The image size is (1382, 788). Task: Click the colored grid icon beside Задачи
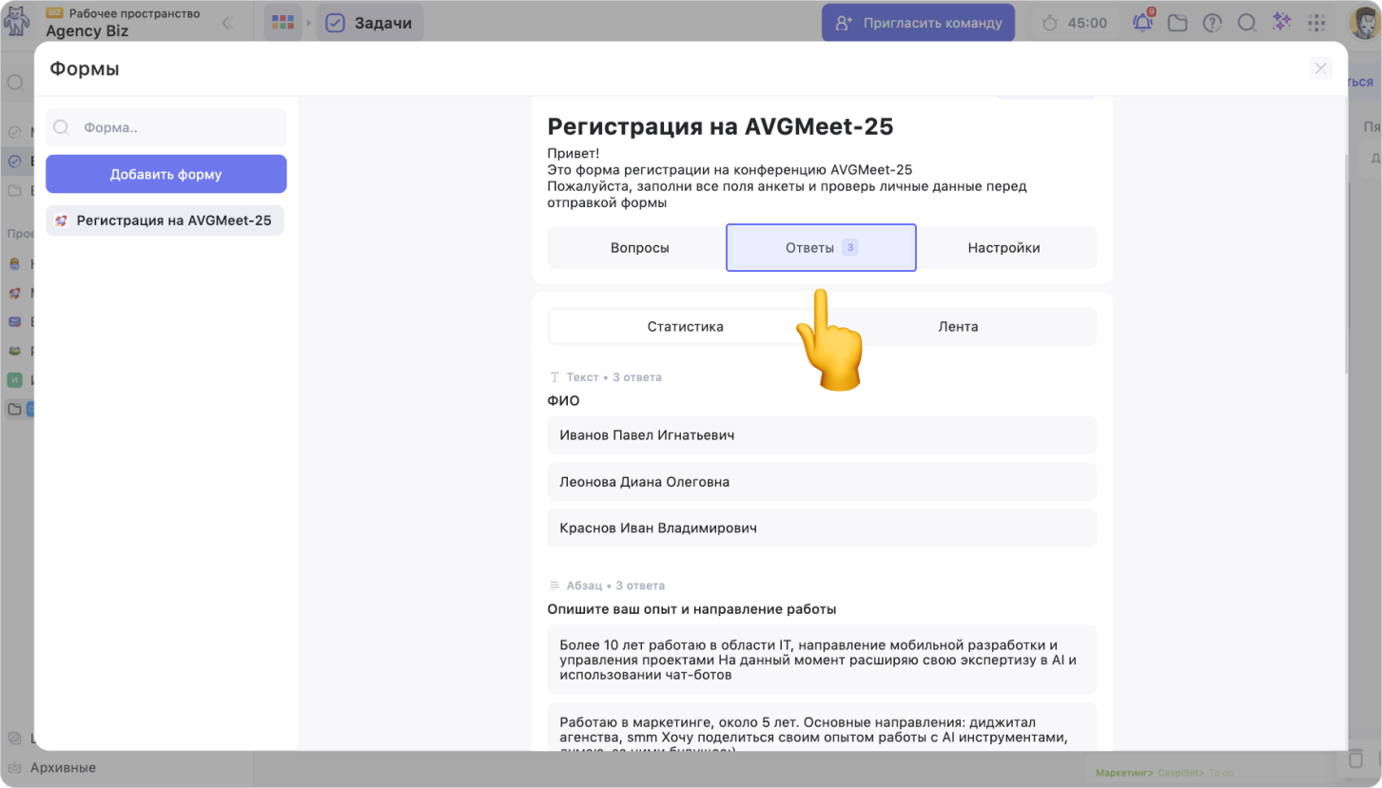point(282,23)
